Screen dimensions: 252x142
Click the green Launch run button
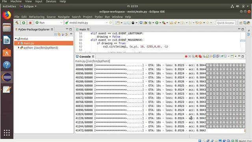point(24,23)
